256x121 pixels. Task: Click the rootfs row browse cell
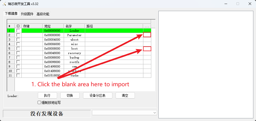(x=147, y=62)
